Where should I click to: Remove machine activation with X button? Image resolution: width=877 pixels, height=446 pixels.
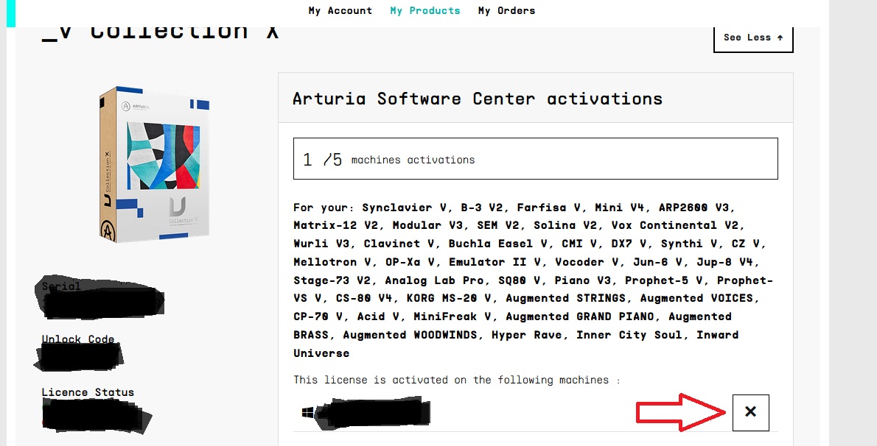pyautogui.click(x=750, y=412)
